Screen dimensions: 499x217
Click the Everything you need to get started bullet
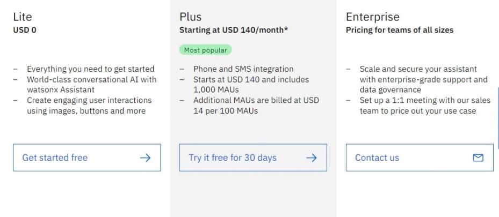click(90, 69)
